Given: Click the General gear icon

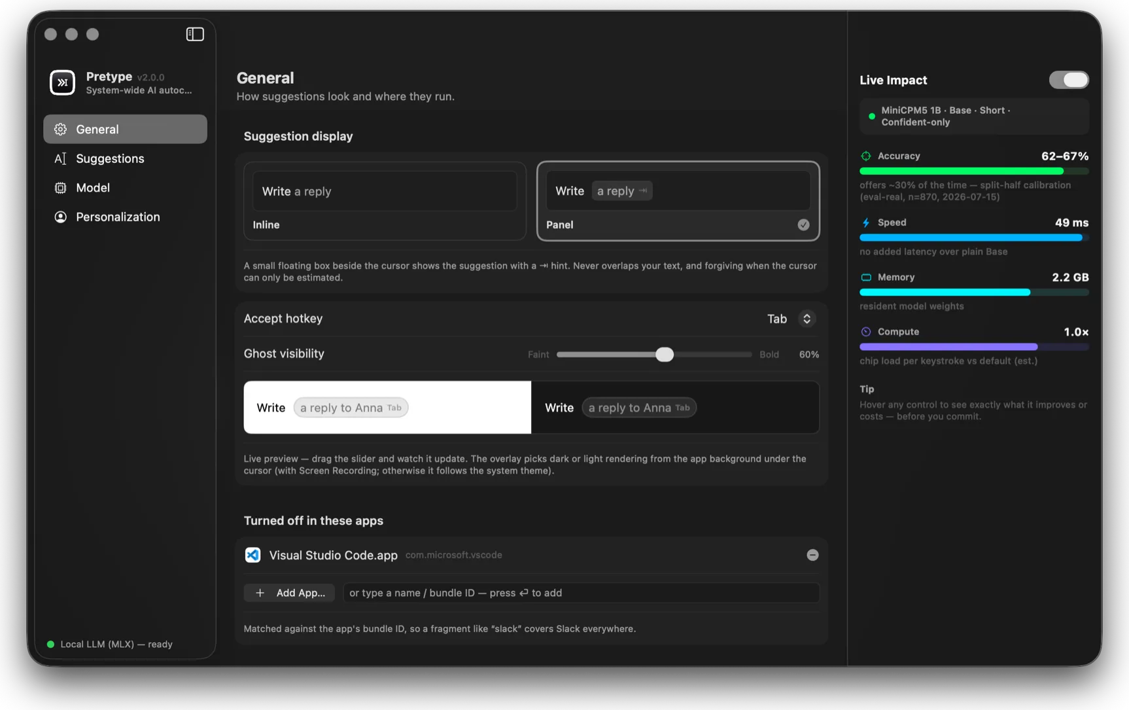Looking at the screenshot, I should point(61,129).
